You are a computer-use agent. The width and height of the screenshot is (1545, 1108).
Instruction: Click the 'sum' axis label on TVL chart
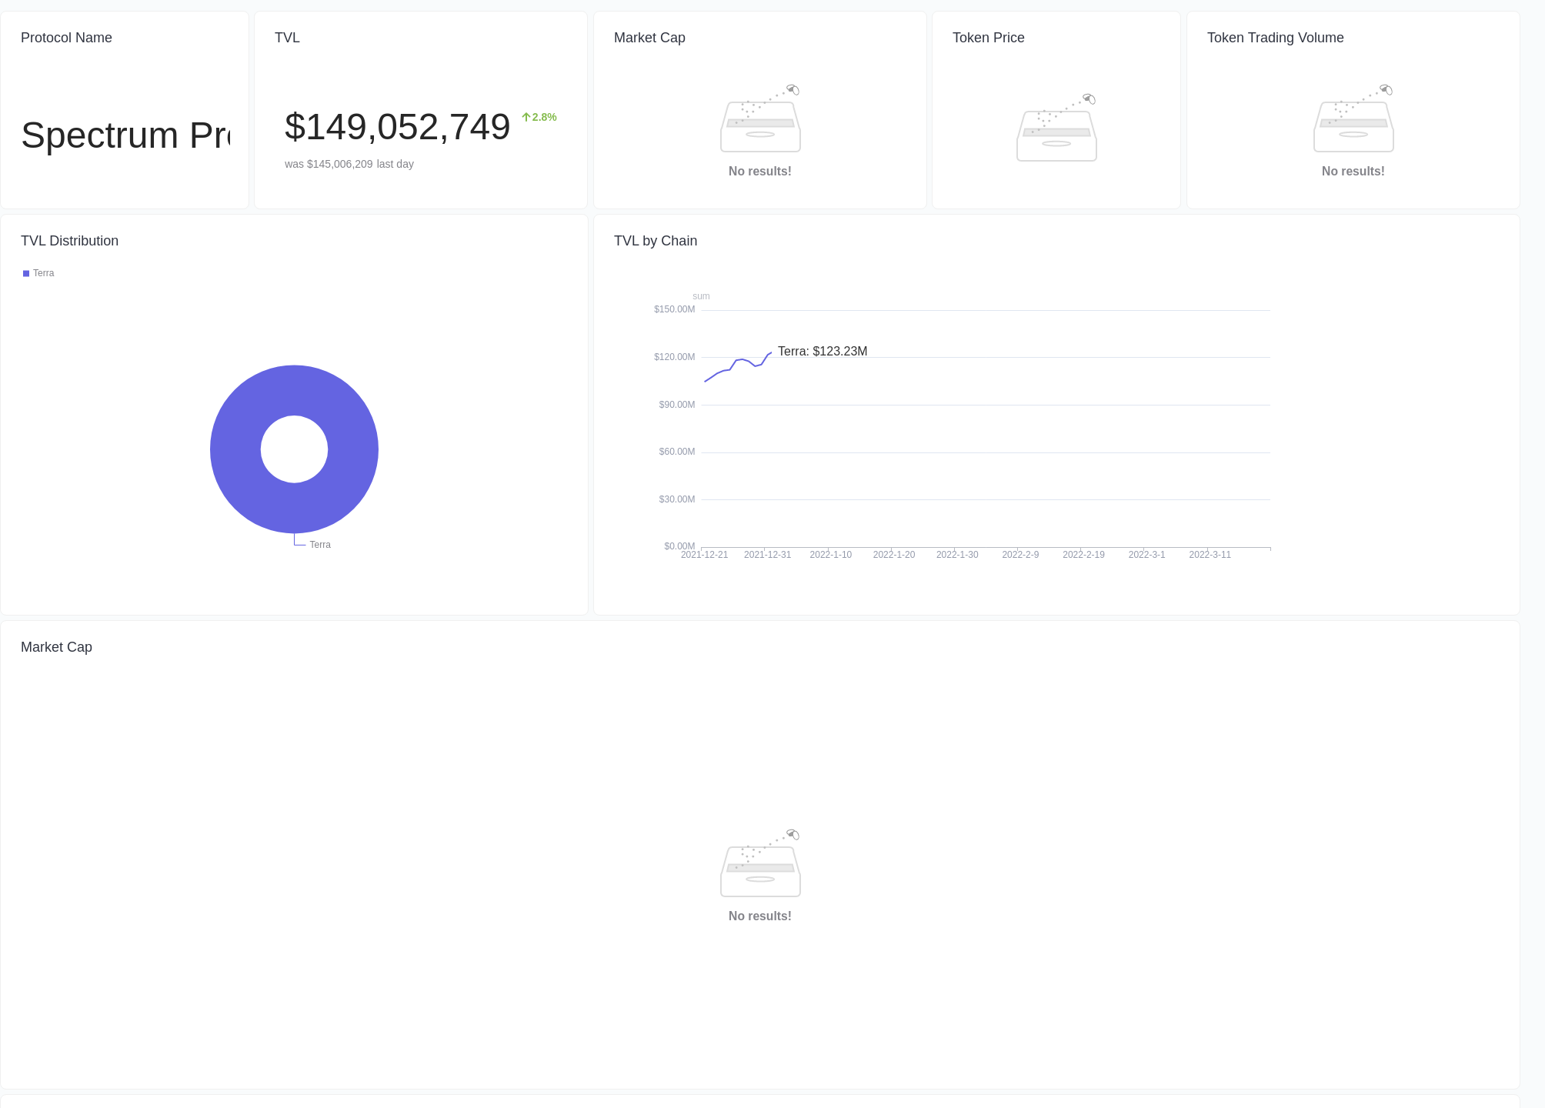[701, 295]
